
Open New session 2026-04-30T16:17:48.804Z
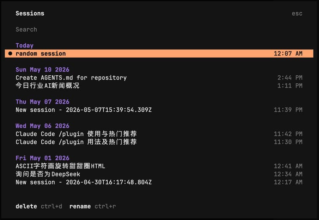pos(159,182)
